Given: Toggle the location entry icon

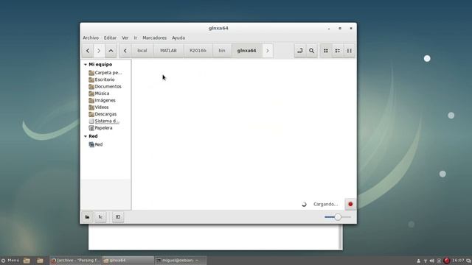Looking at the screenshot, I should [x=300, y=51].
